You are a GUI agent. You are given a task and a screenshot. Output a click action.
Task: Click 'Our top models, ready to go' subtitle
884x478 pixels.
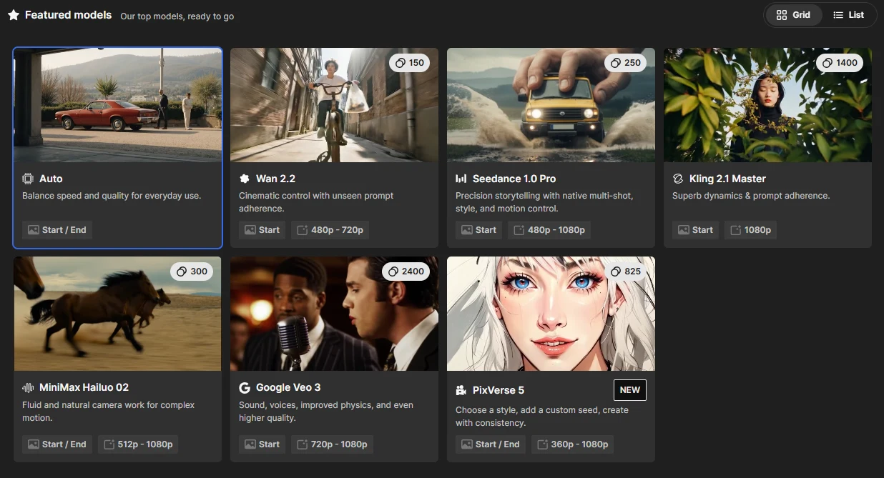(x=177, y=16)
